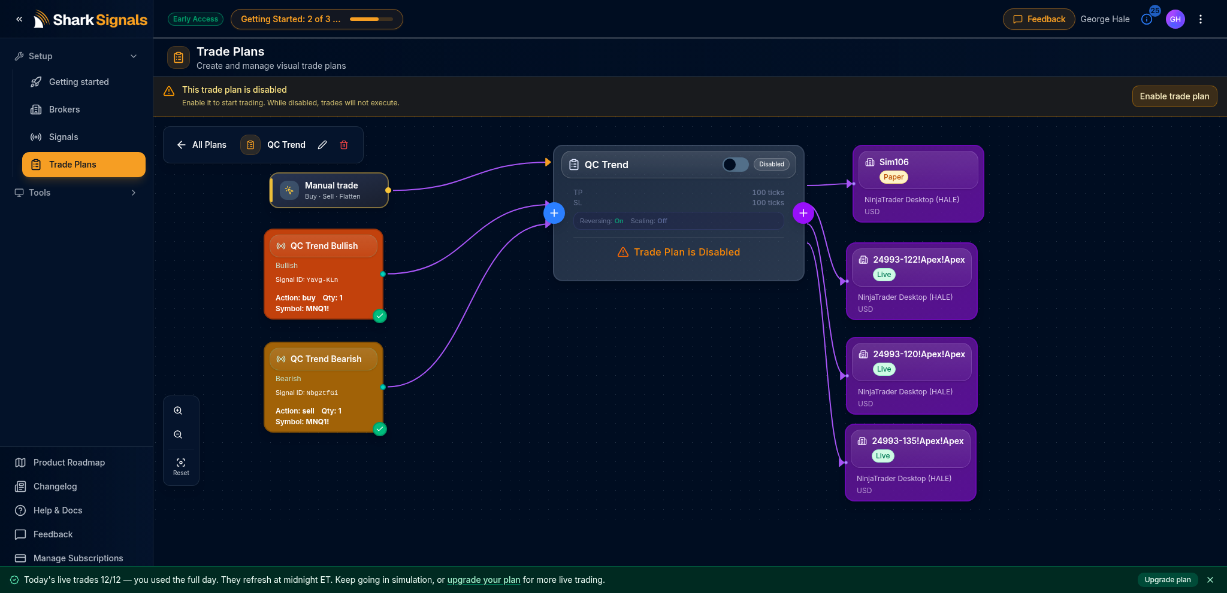This screenshot has height=593, width=1227.
Task: Click the Getting Started progress bar
Action: pos(371,19)
